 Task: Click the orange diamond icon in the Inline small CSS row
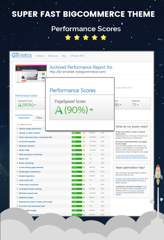(84, 180)
